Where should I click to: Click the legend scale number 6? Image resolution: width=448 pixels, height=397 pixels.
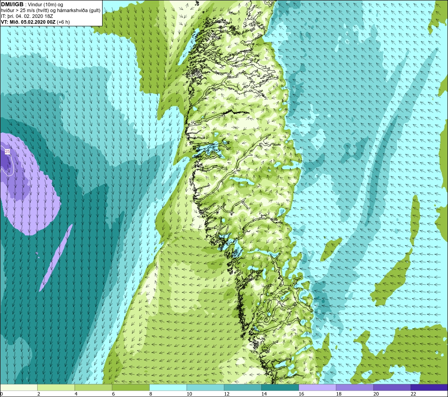coord(113,394)
